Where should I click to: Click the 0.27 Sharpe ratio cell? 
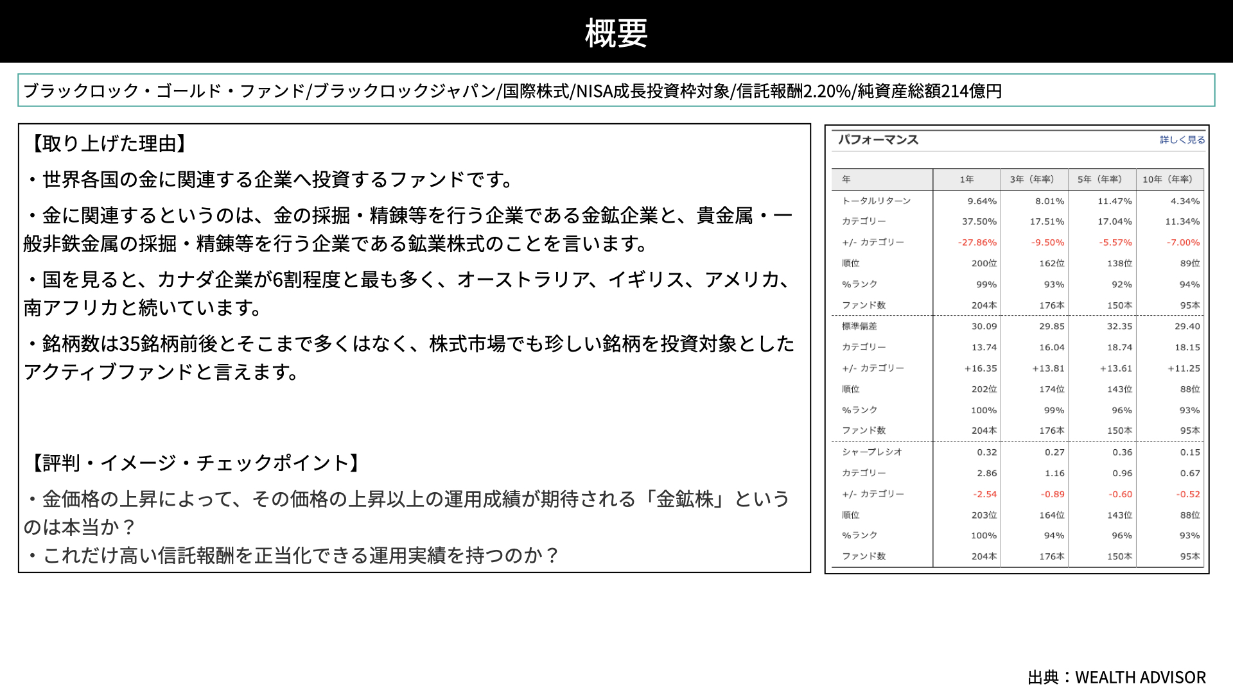pos(1054,452)
